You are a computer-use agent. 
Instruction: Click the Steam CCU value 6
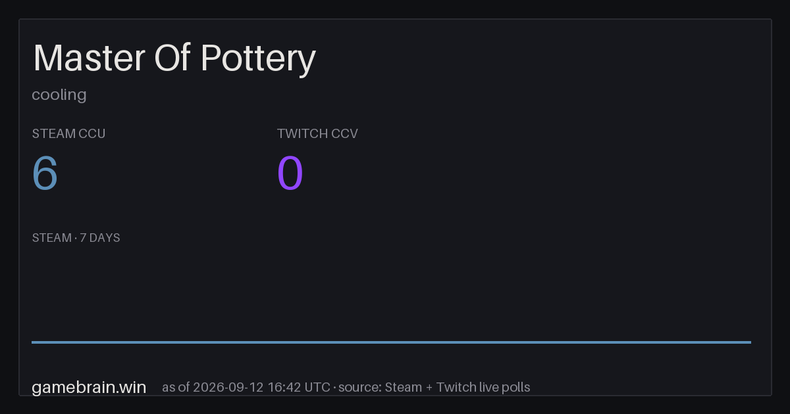tap(45, 173)
